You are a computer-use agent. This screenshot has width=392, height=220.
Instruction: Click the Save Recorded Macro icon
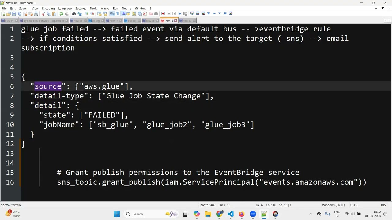click(185, 14)
